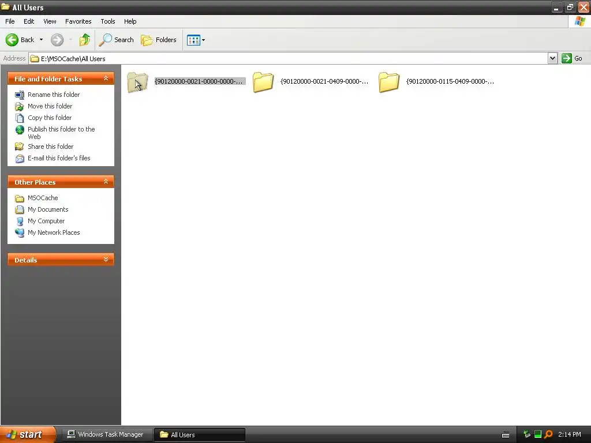Click the All Users taskbar button
Image resolution: width=591 pixels, height=443 pixels.
(x=200, y=435)
